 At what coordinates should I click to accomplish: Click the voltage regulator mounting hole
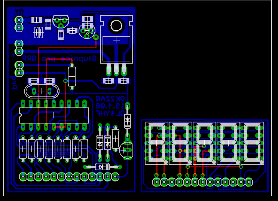116,25
